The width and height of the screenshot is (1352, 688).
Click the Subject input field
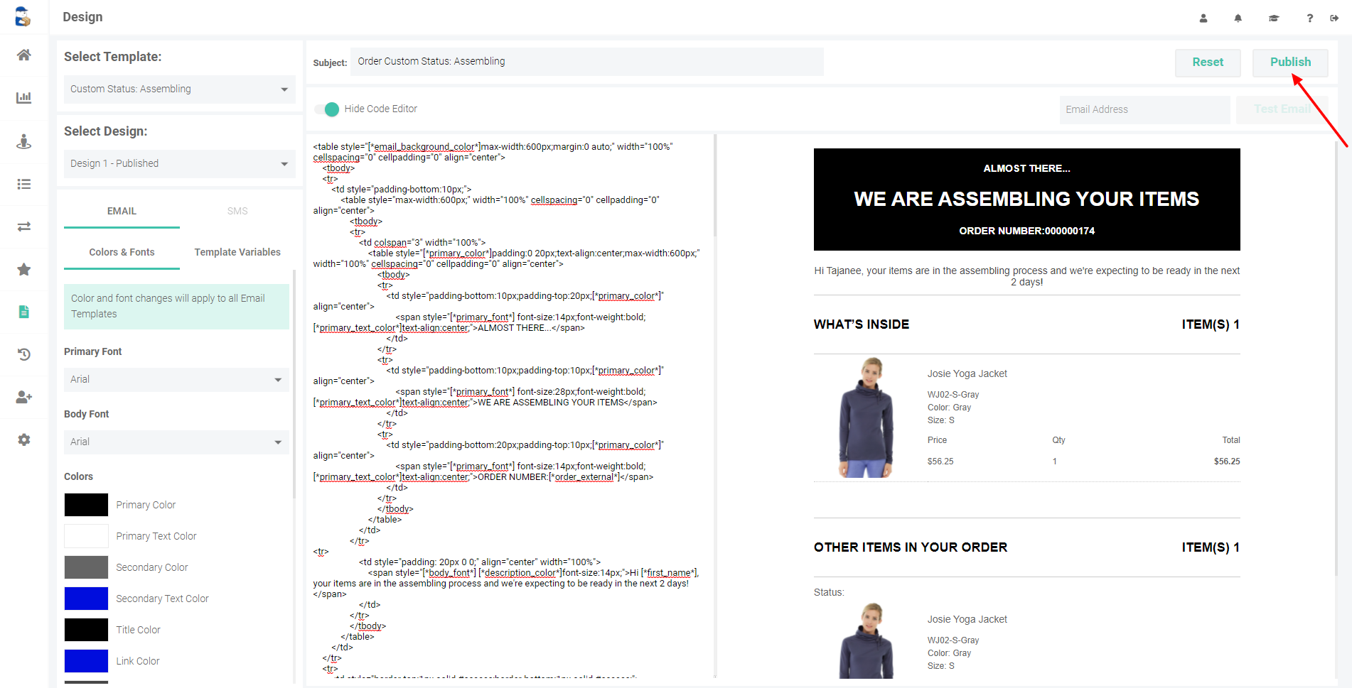pyautogui.click(x=587, y=62)
